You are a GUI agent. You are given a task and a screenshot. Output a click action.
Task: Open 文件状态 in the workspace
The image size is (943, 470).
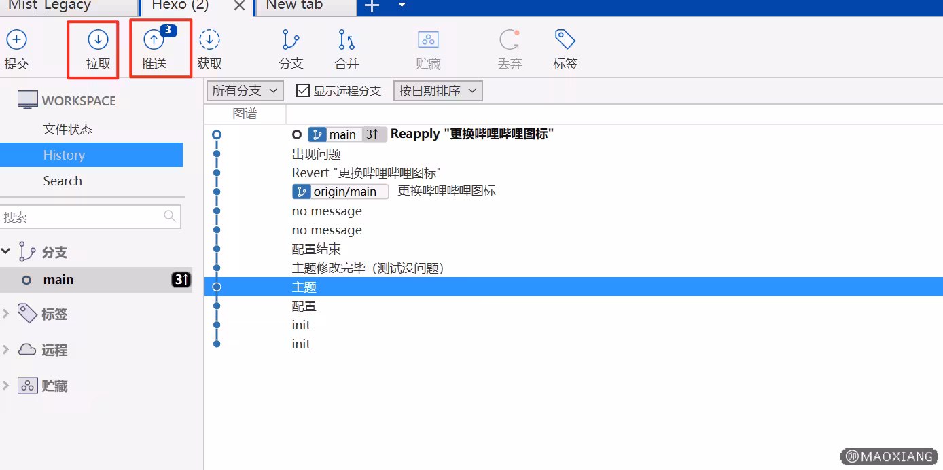point(67,129)
